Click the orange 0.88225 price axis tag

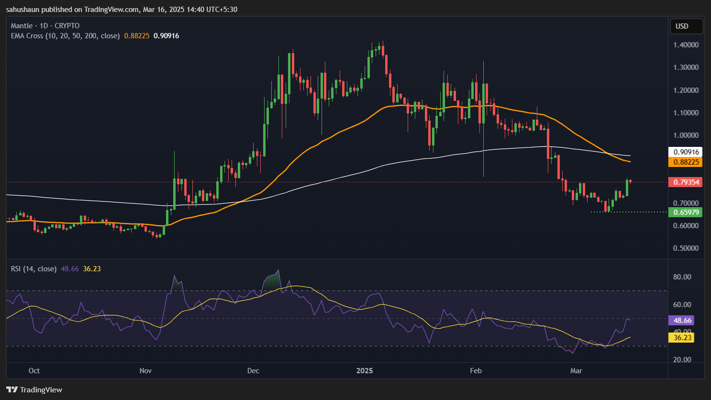(x=686, y=162)
